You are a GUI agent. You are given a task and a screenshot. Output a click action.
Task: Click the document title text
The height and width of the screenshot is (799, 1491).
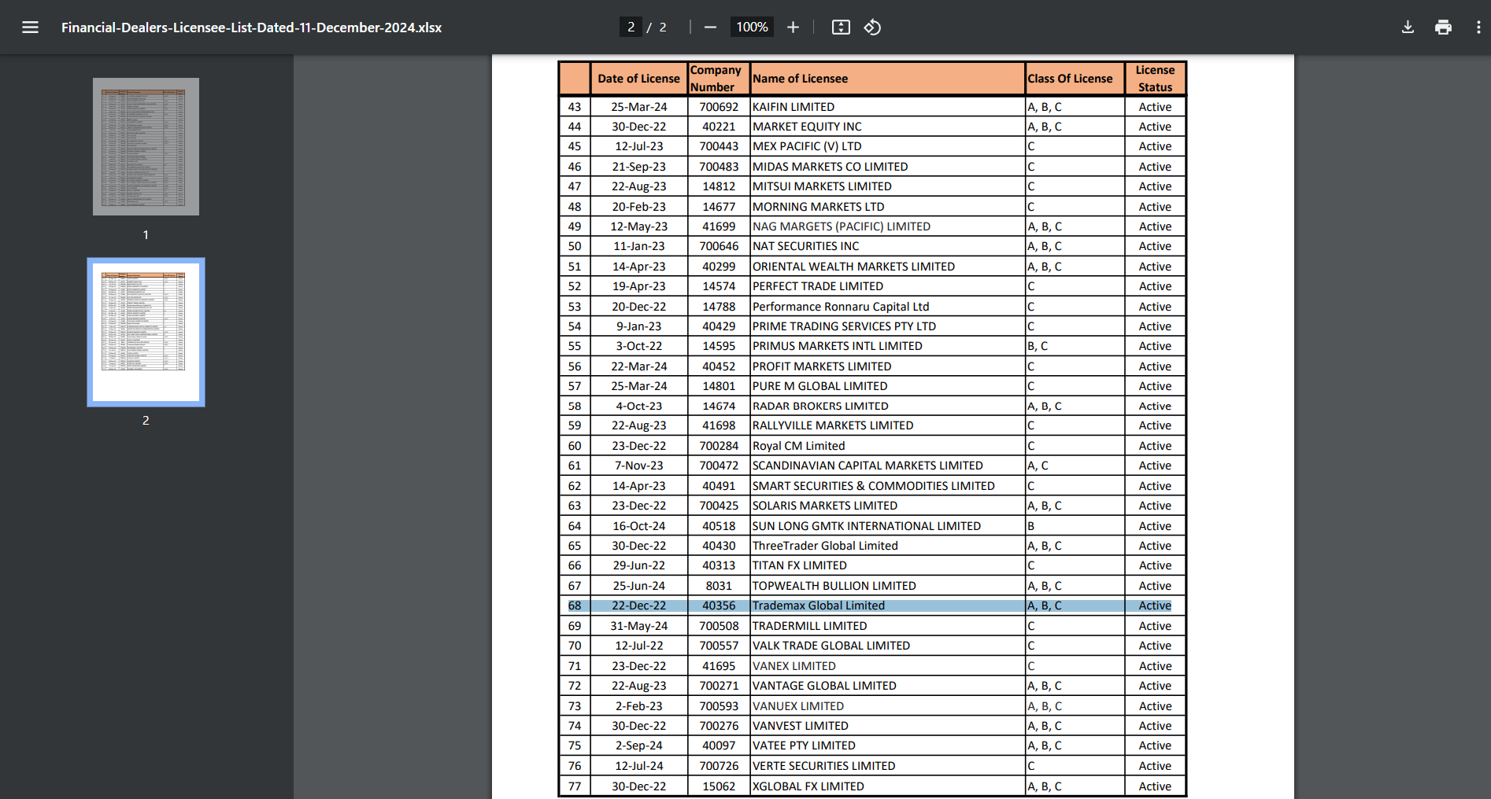point(251,28)
